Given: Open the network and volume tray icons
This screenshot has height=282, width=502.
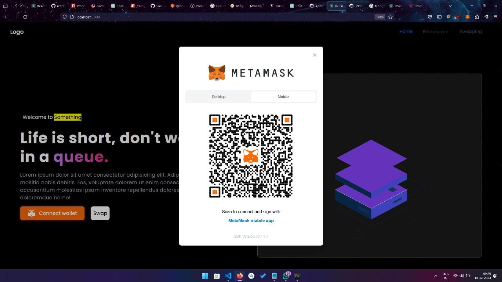Looking at the screenshot, I should tap(462, 276).
